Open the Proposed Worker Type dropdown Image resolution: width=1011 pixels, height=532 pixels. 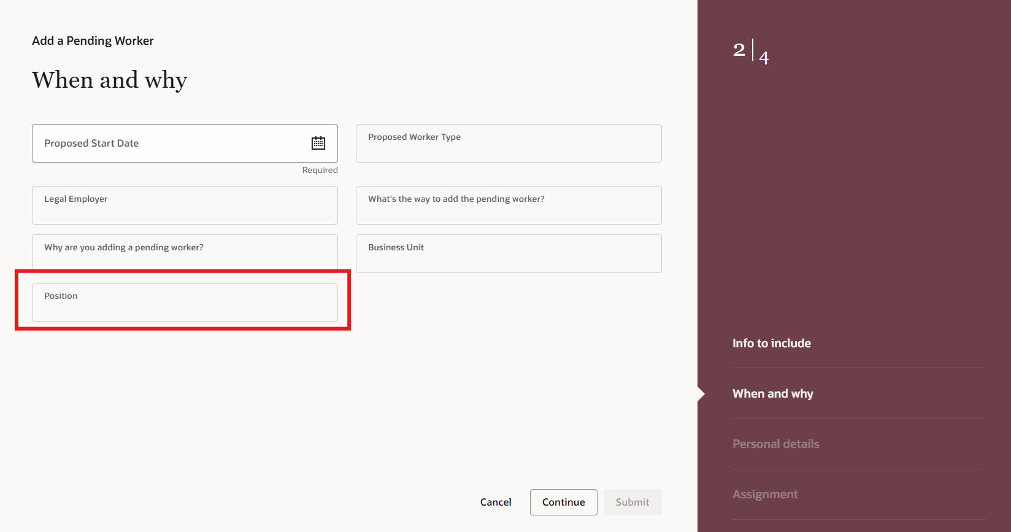tap(509, 143)
